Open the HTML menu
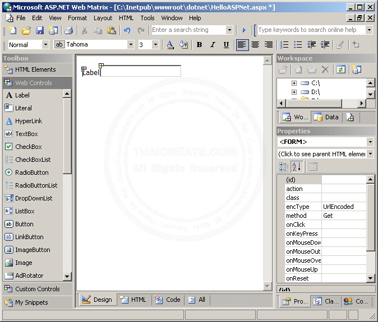 pos(126,18)
